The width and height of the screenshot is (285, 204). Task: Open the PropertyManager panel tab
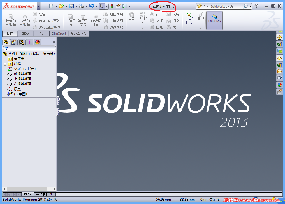click(14, 42)
